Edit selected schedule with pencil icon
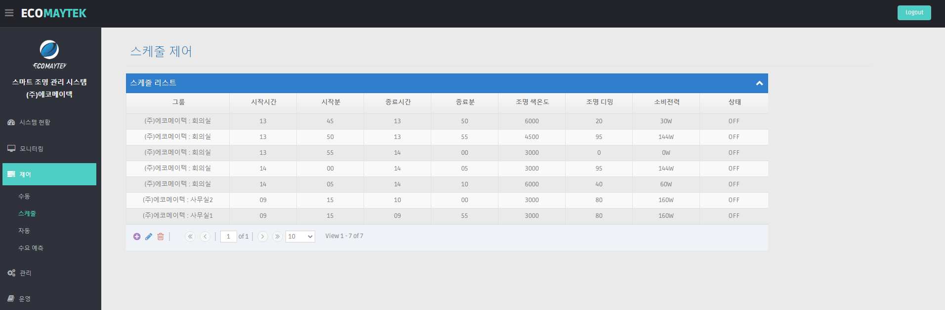The image size is (945, 310). click(x=149, y=237)
